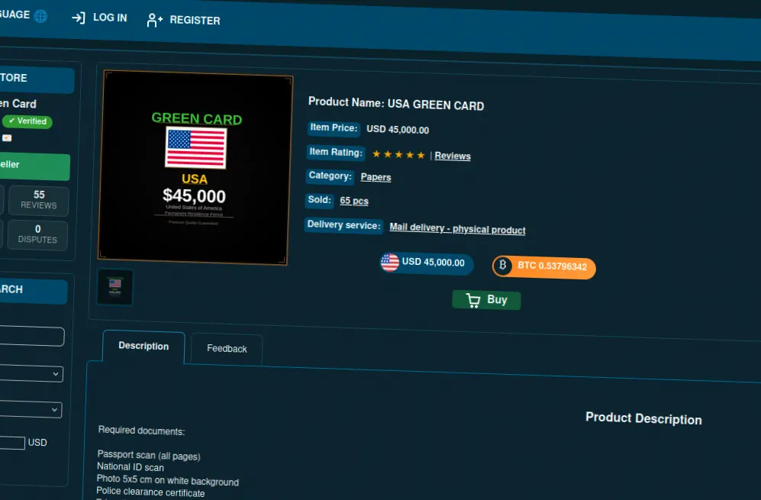Viewport: 761px width, 500px height.
Task: Expand the second dropdown in search panel
Action: 30,409
